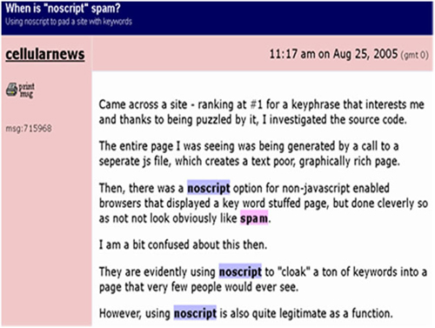The image size is (435, 328).
Task: Click highlighted noscript in "there was a noscript option"
Action: 209,188
